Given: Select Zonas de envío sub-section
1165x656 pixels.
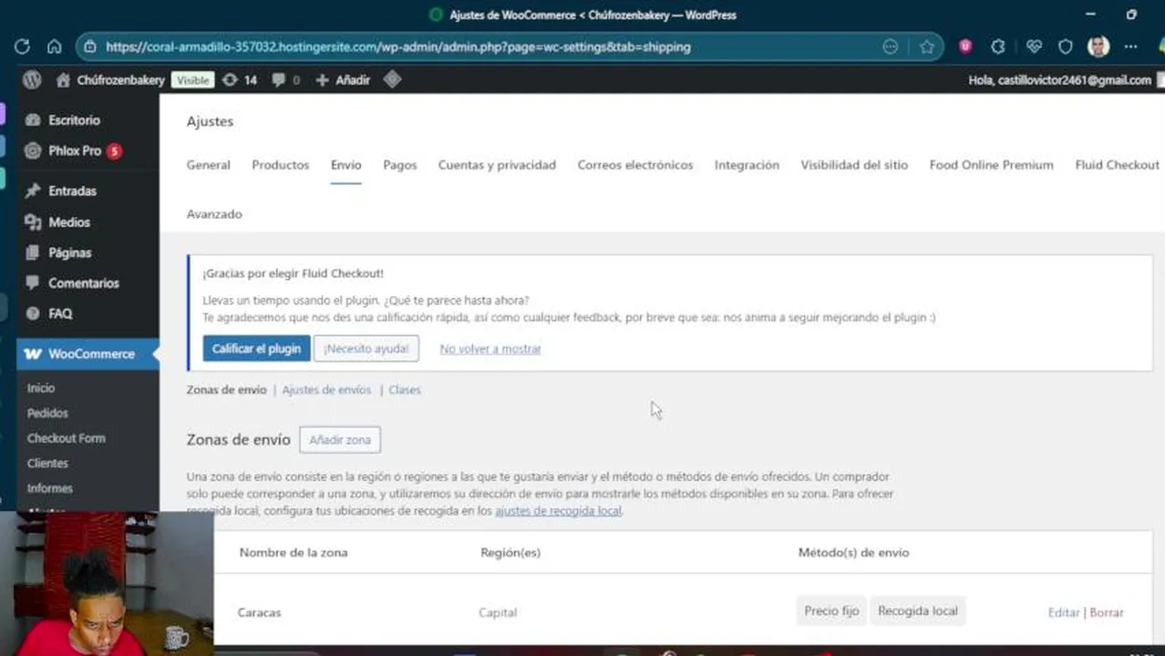Looking at the screenshot, I should click(x=226, y=390).
